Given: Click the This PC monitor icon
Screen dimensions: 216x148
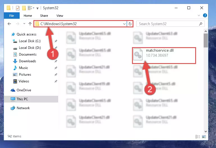Looking at the screenshot, I should (13, 99).
